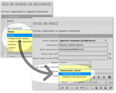Open the spell check menu

pos(111,88)
